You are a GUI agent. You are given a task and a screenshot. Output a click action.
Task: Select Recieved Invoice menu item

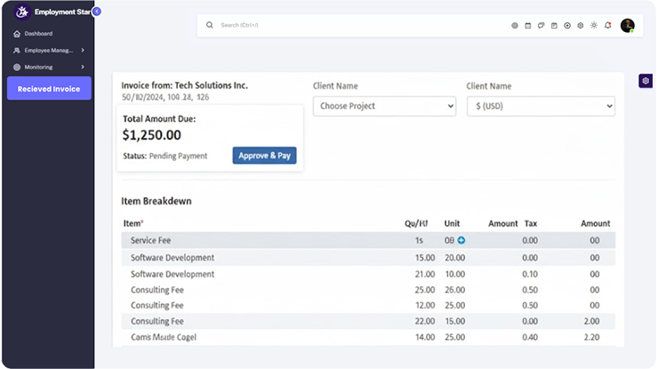[x=49, y=89]
